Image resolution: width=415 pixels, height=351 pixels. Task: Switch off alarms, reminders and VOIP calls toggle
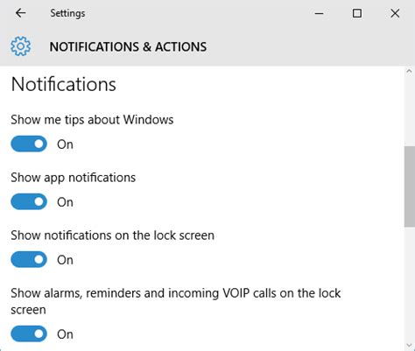pyautogui.click(x=29, y=333)
